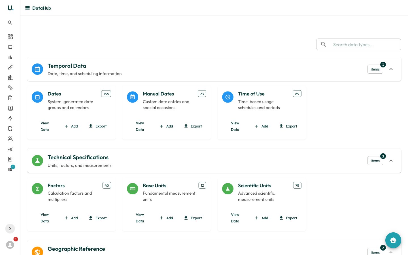Click the Dates card calendar icon

[x=37, y=97]
